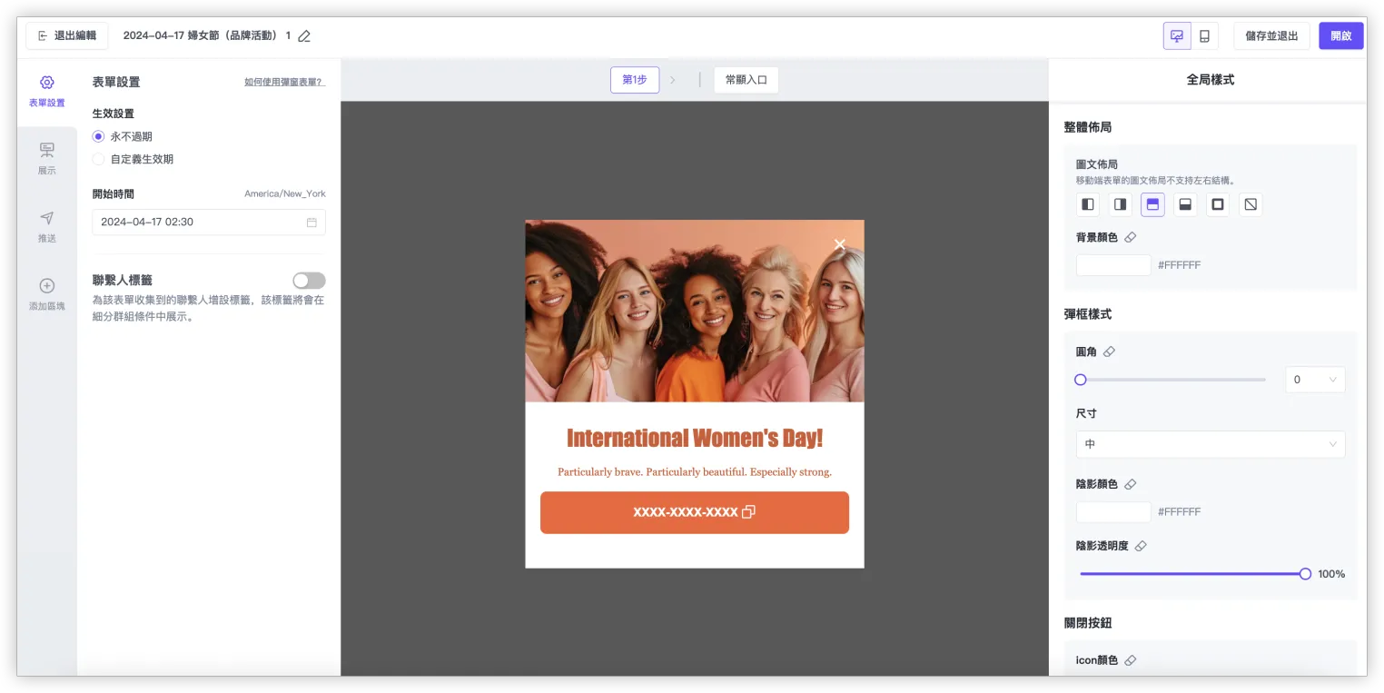Click the 陰影透明度 slider handle
This screenshot has width=1384, height=693.
1305,574
